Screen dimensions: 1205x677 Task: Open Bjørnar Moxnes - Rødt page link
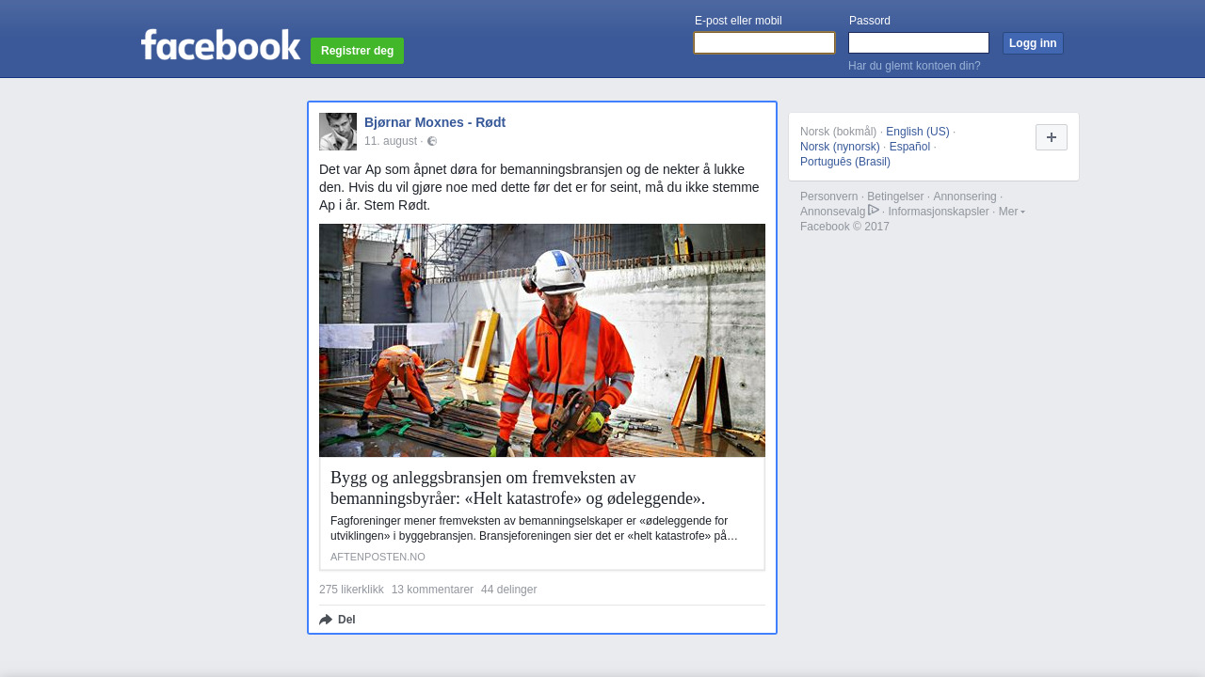[x=435, y=122]
